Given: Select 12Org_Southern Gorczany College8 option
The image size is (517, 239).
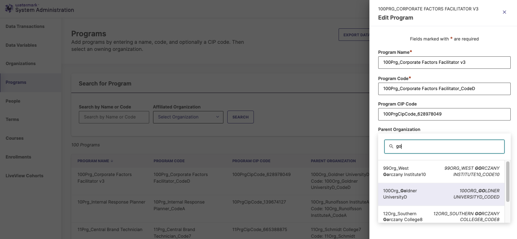Looking at the screenshot, I should point(442,214).
